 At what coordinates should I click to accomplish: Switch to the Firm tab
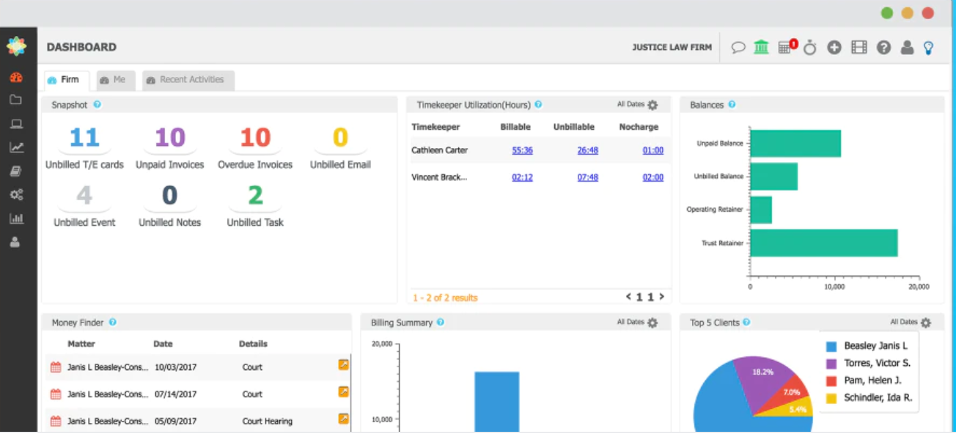point(67,80)
